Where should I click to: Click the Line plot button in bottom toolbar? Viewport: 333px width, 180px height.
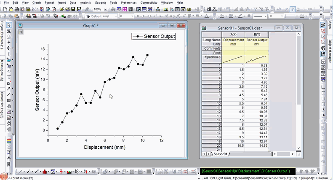[x=20, y=172]
